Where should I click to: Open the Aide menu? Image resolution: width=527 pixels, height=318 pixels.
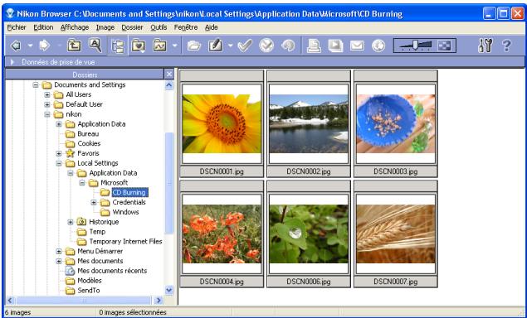212,27
